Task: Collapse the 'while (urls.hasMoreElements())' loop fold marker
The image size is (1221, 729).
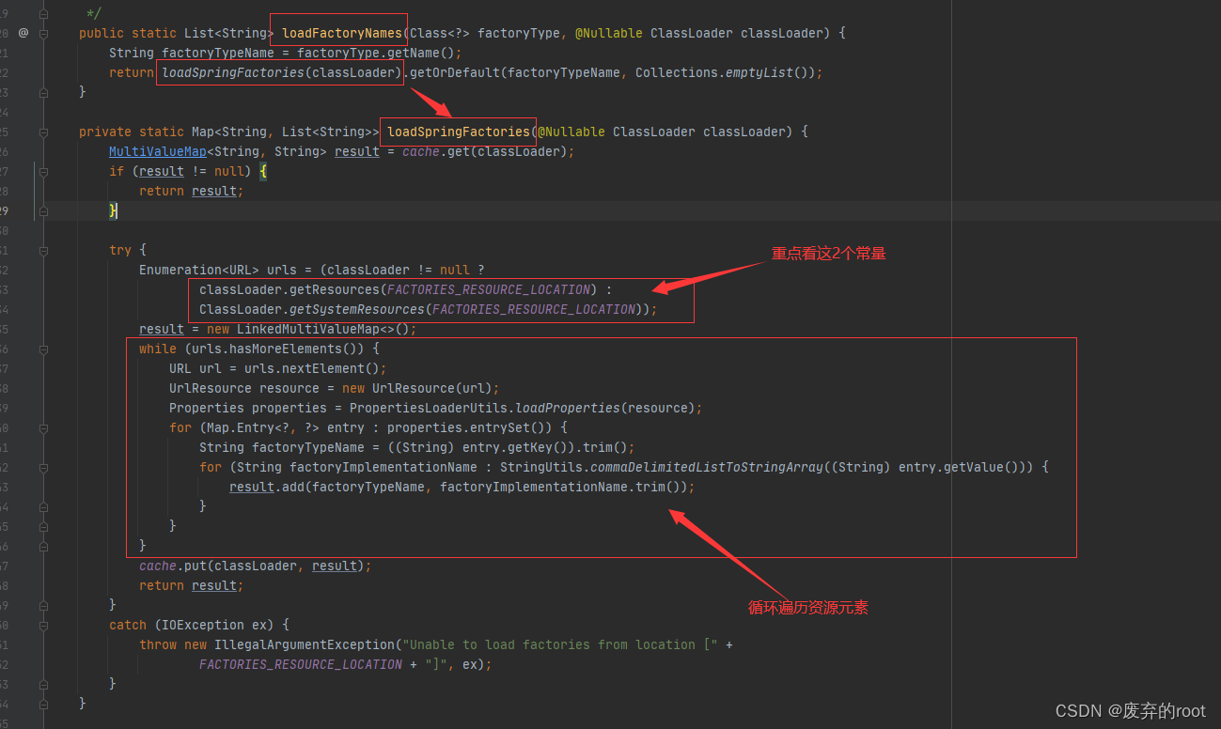Action: click(x=43, y=349)
